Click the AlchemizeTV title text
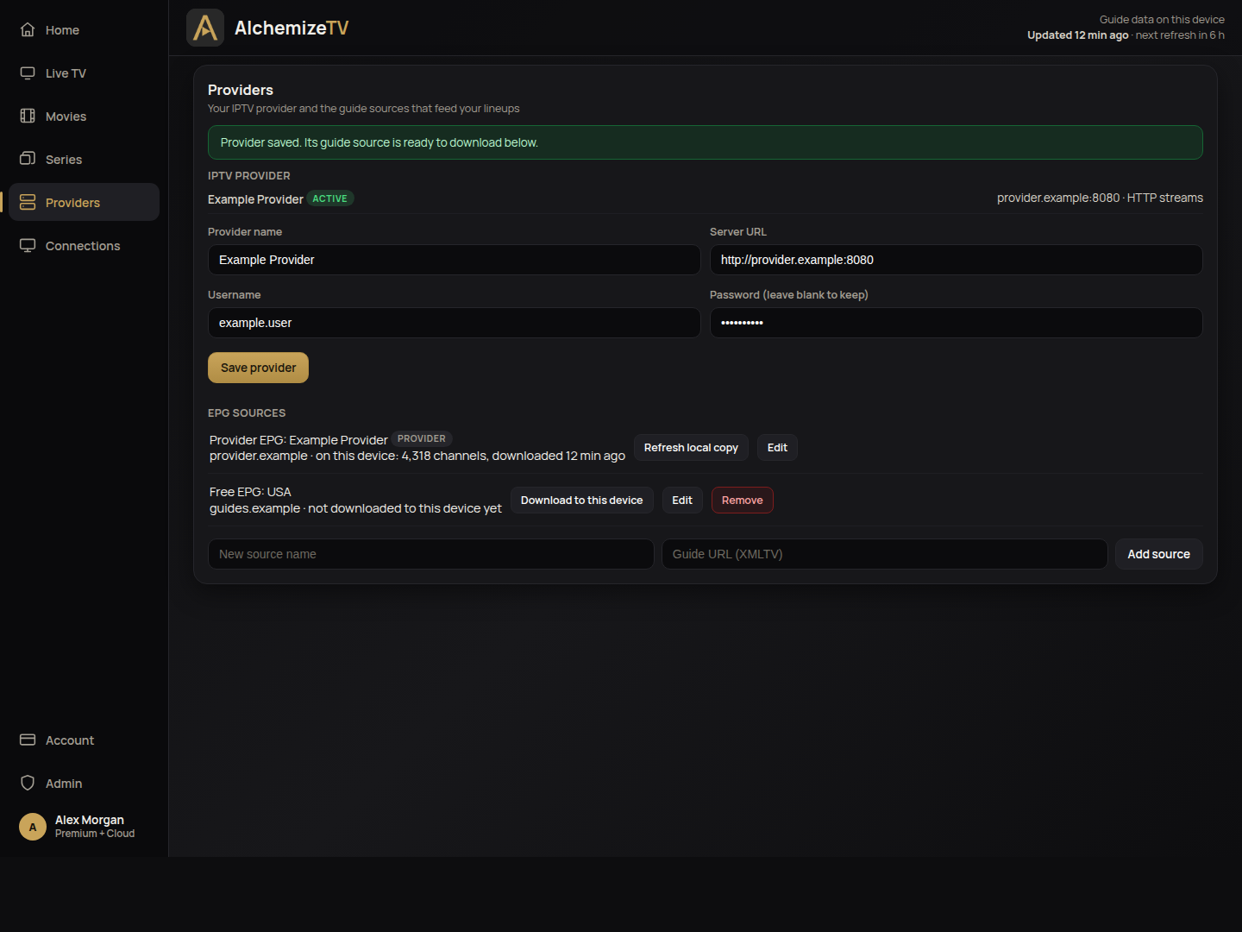This screenshot has width=1242, height=932. tap(292, 28)
